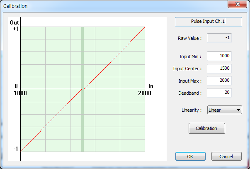Click the Calibration button

click(x=207, y=128)
